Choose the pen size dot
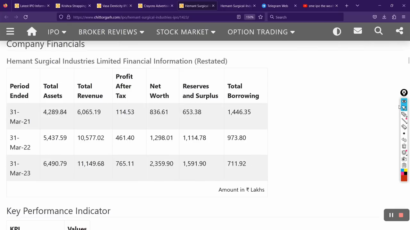The image size is (410, 230). click(404, 134)
